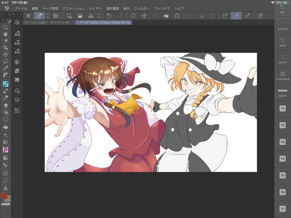The height and width of the screenshot is (218, 291).
Task: Save the document with save icon
Action: (x=91, y=16)
